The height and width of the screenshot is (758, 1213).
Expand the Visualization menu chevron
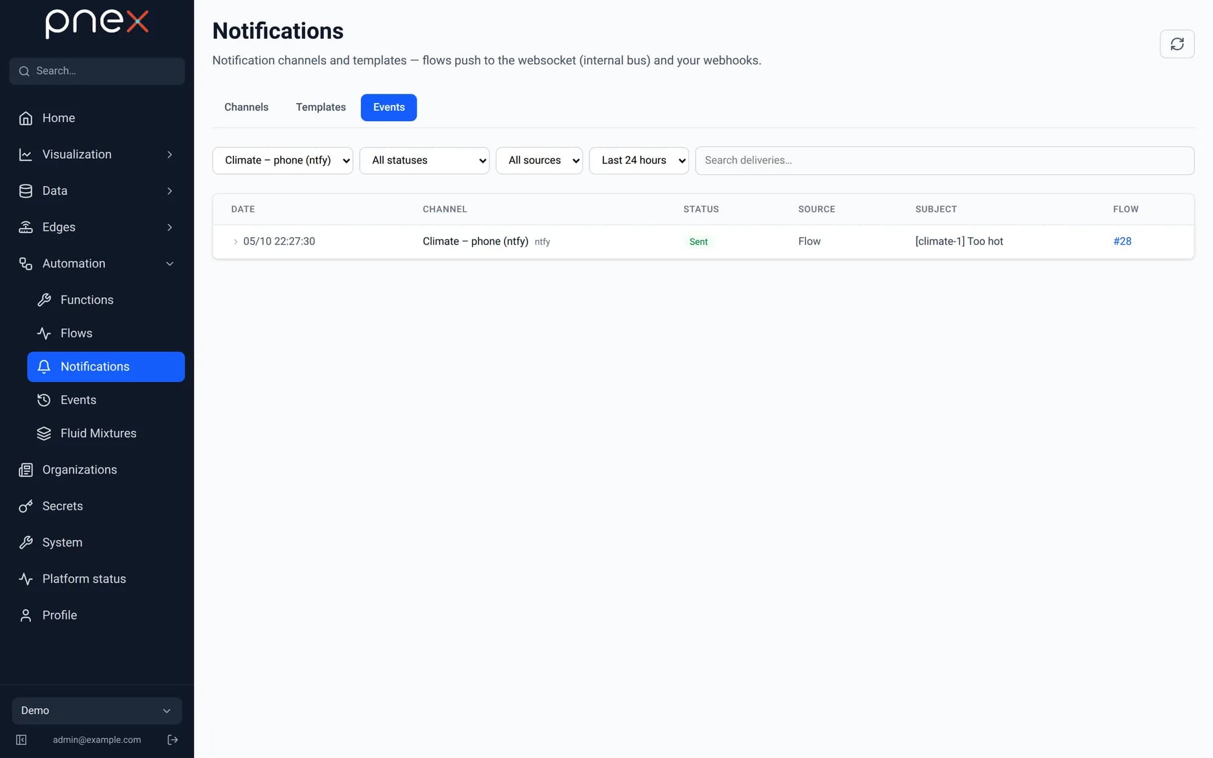tap(170, 155)
